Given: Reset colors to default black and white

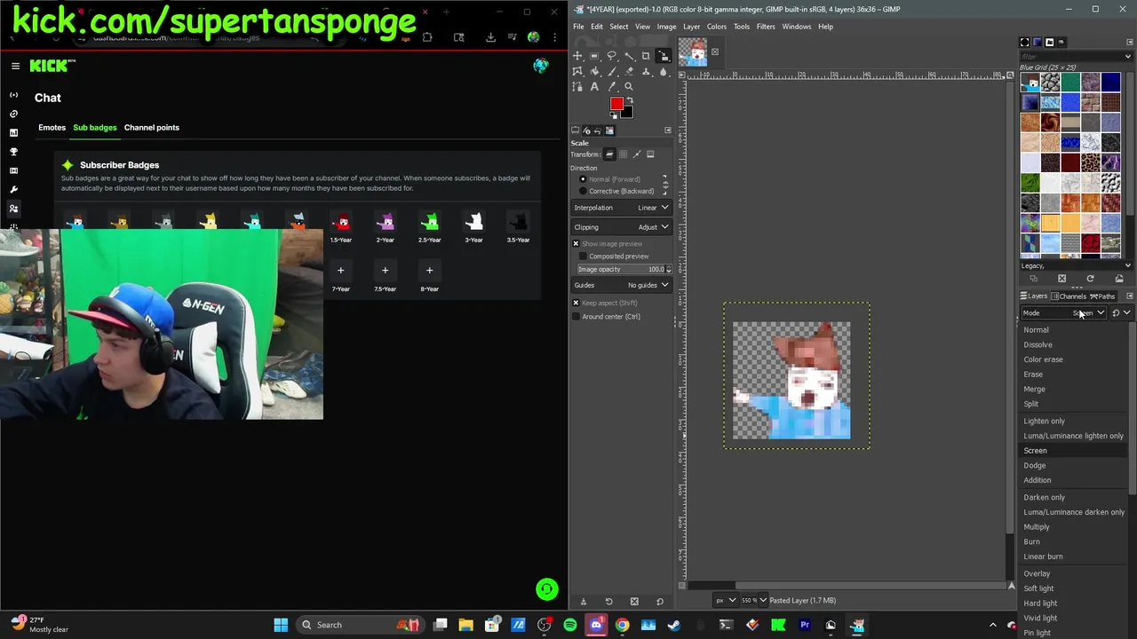Looking at the screenshot, I should point(613,115).
